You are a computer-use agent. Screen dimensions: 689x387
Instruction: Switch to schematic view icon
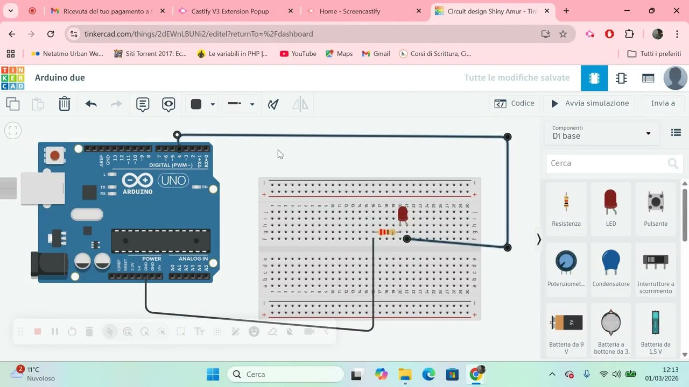tap(621, 78)
